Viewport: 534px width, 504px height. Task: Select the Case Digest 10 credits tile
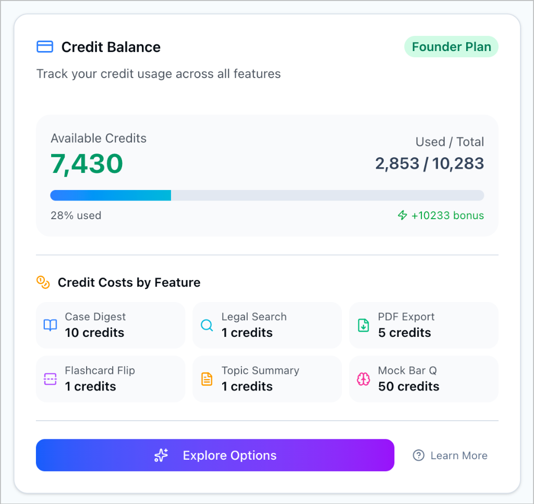pyautogui.click(x=110, y=325)
